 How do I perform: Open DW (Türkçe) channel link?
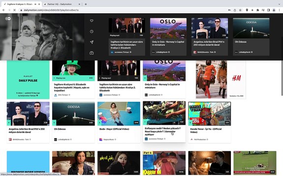tap(63, 95)
